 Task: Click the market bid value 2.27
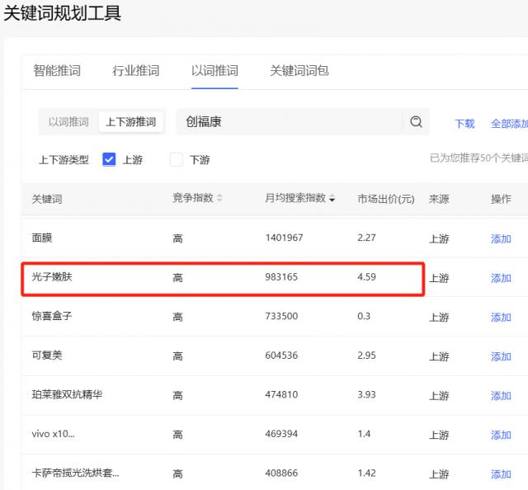[366, 238]
